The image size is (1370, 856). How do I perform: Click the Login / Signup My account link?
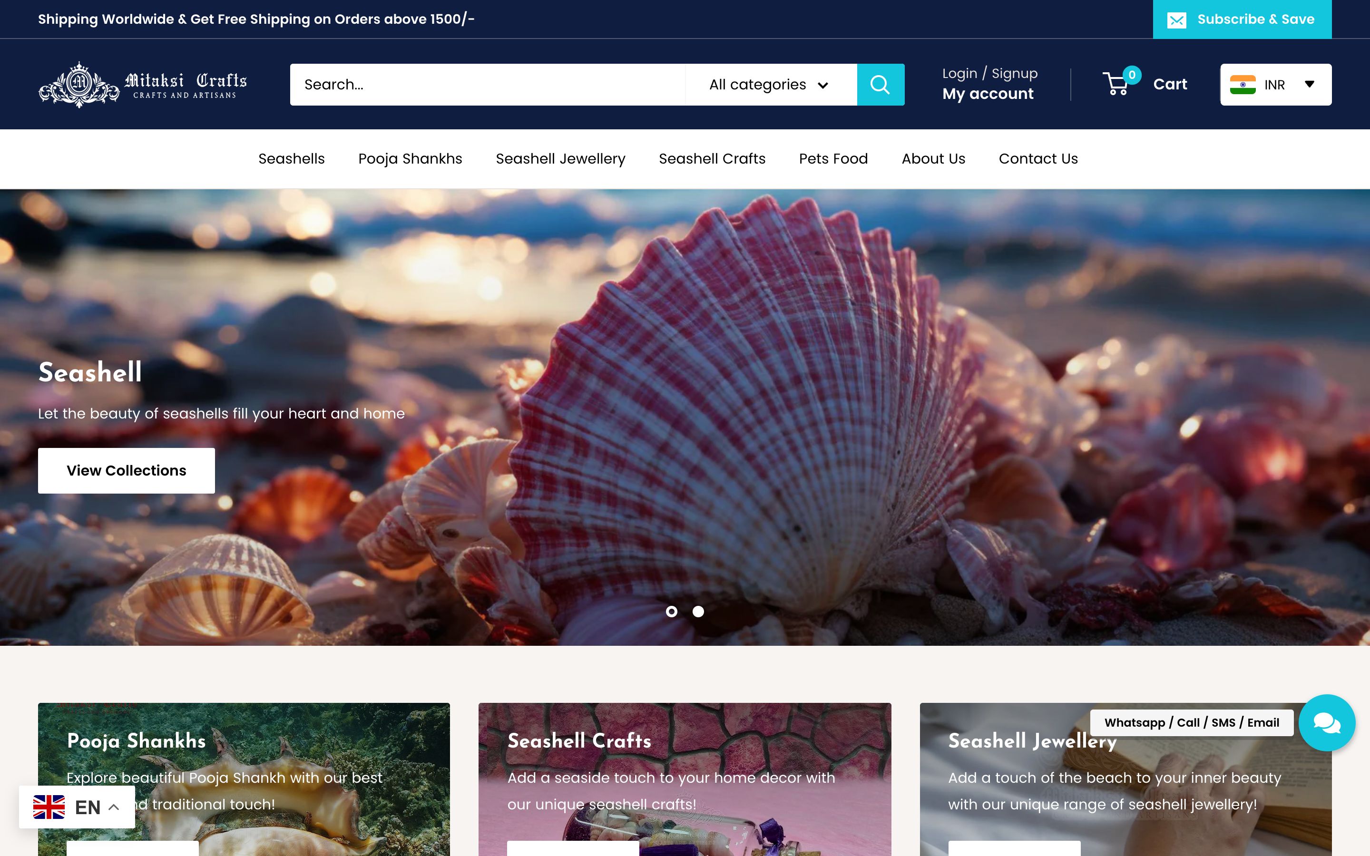coord(989,84)
